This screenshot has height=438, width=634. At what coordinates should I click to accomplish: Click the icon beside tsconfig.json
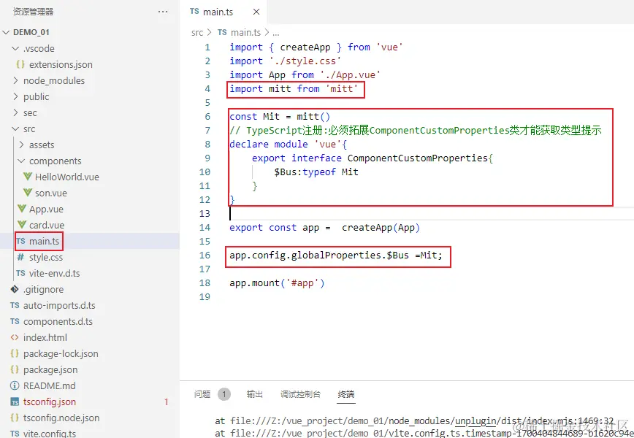coord(15,402)
